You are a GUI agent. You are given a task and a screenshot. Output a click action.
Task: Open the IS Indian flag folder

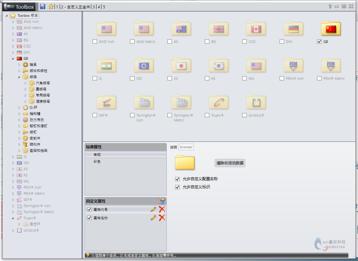point(106,65)
